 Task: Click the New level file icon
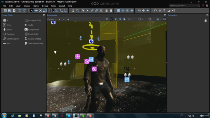[14, 10]
